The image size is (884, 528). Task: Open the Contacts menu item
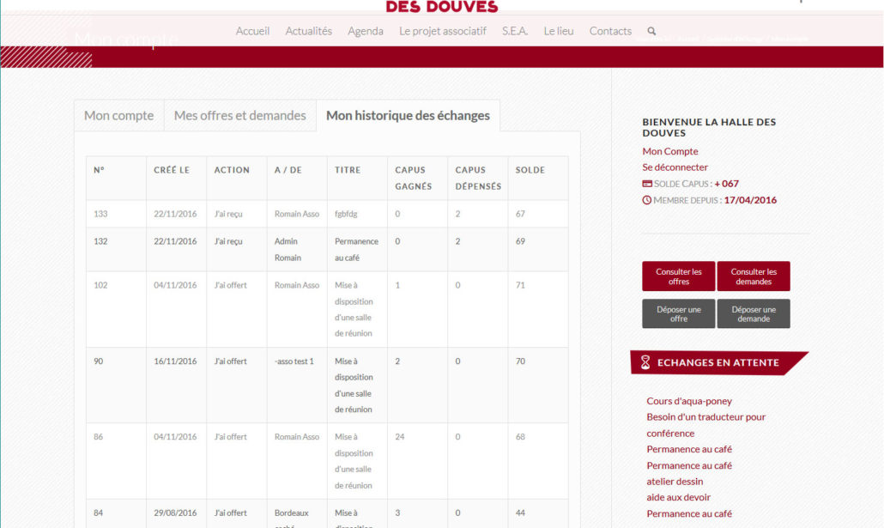point(610,31)
